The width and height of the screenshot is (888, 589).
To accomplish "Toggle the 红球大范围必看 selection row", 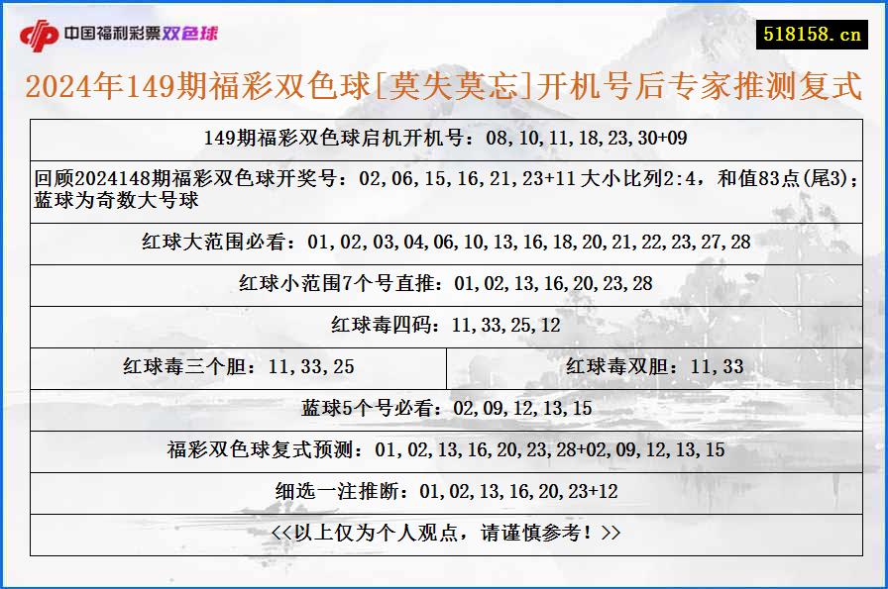I will tap(444, 242).
